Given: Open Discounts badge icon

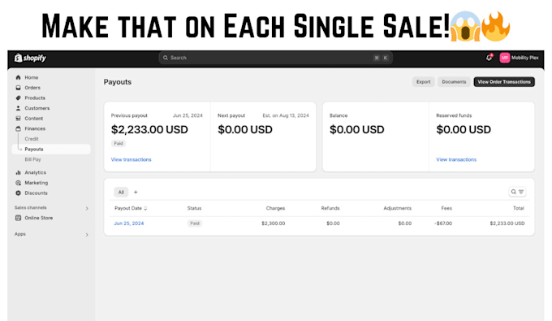Looking at the screenshot, I should click(19, 193).
